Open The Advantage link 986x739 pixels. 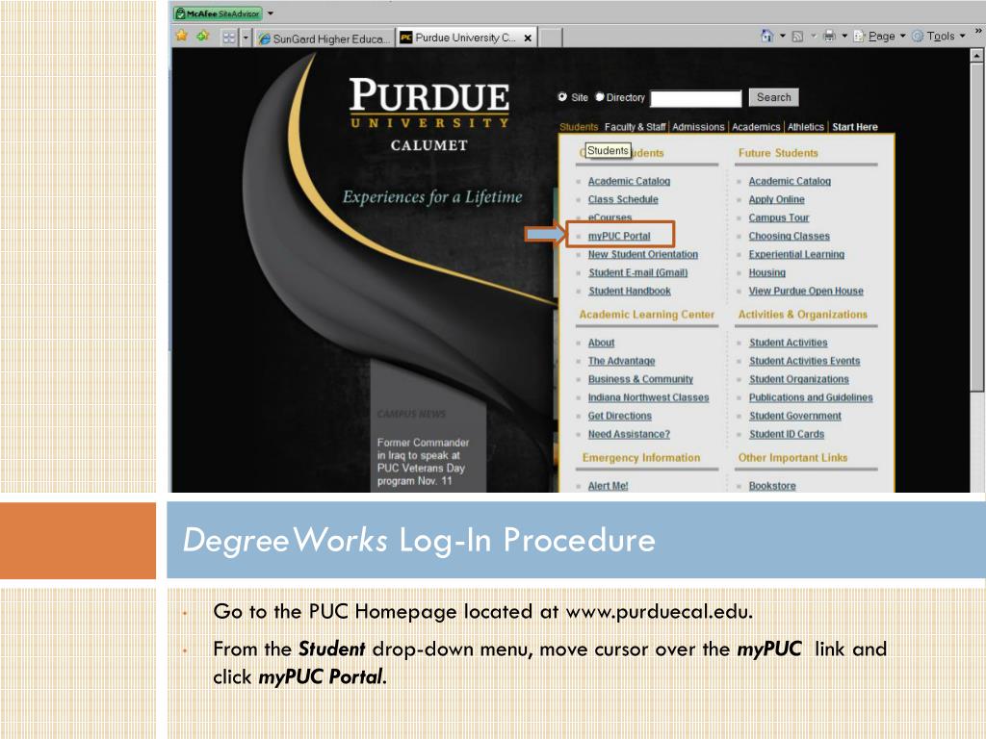pos(621,361)
